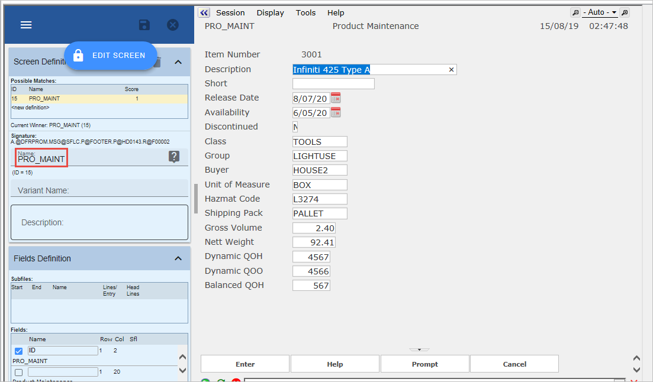Click the Current Winner PRO_MAINT text

coord(50,125)
